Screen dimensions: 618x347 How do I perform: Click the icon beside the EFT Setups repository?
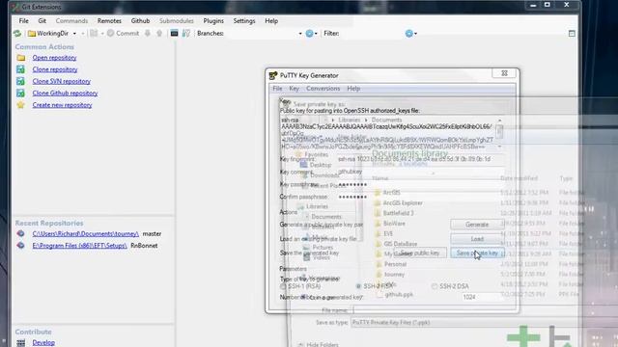(x=21, y=246)
